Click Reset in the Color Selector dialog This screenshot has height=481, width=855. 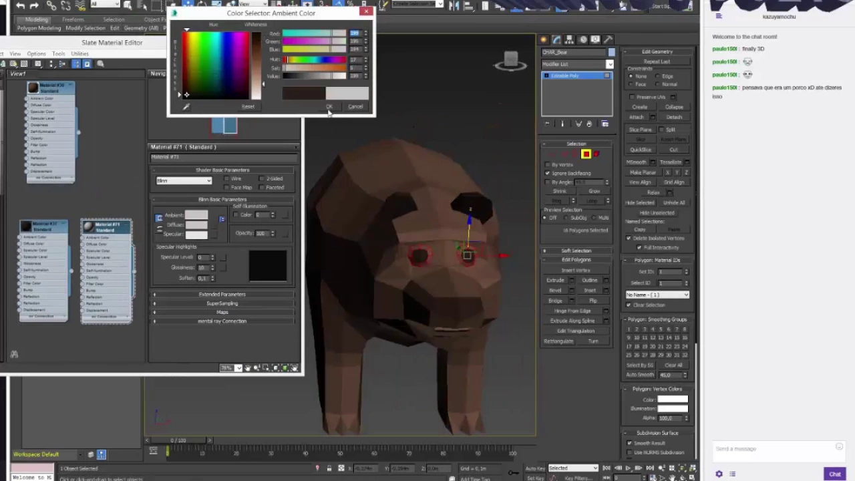[x=248, y=107]
